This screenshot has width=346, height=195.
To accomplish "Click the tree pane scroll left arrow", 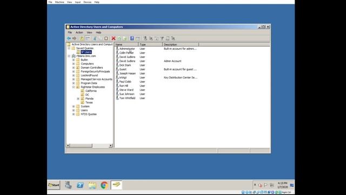I will [69, 146].
